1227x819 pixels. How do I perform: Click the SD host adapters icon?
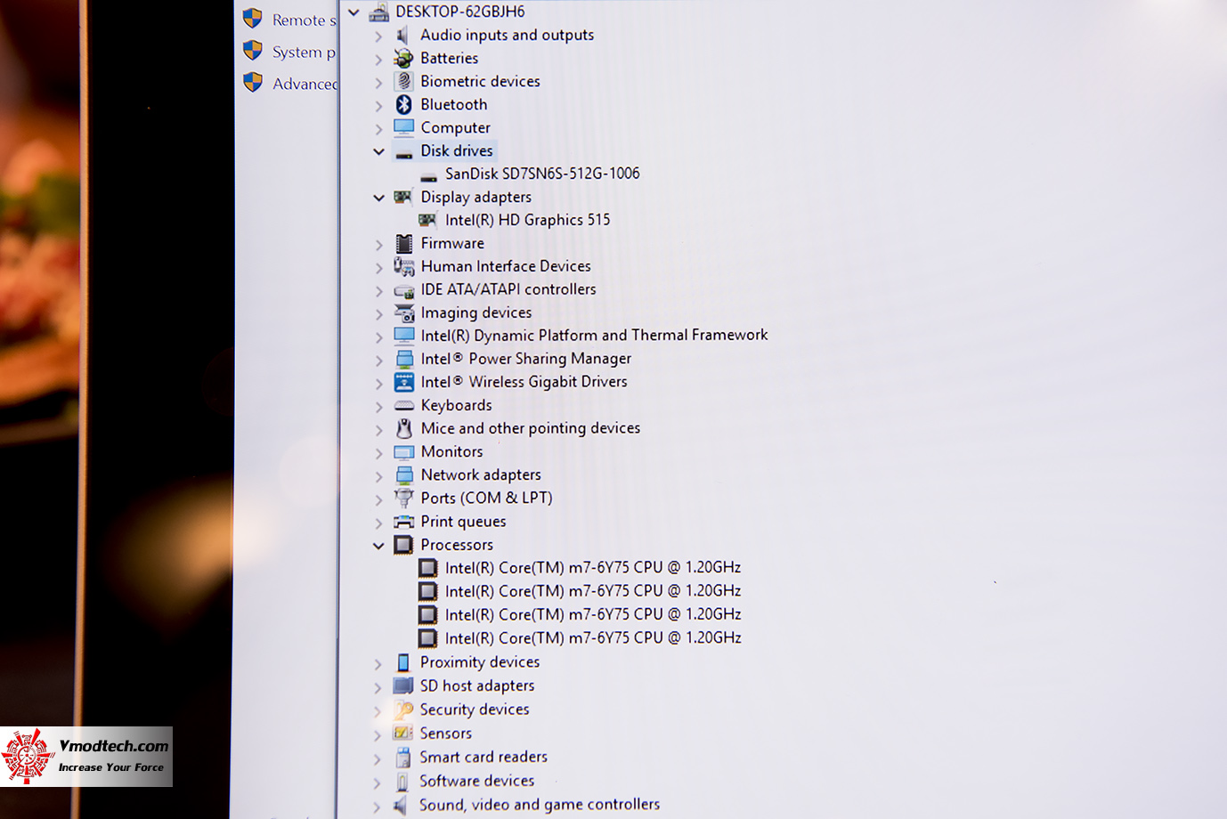(x=403, y=685)
